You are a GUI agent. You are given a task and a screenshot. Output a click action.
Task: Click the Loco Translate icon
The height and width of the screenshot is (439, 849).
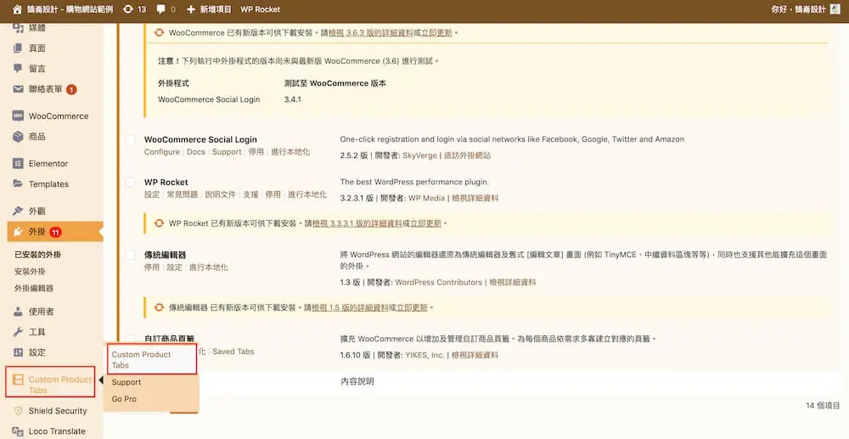pyautogui.click(x=18, y=431)
